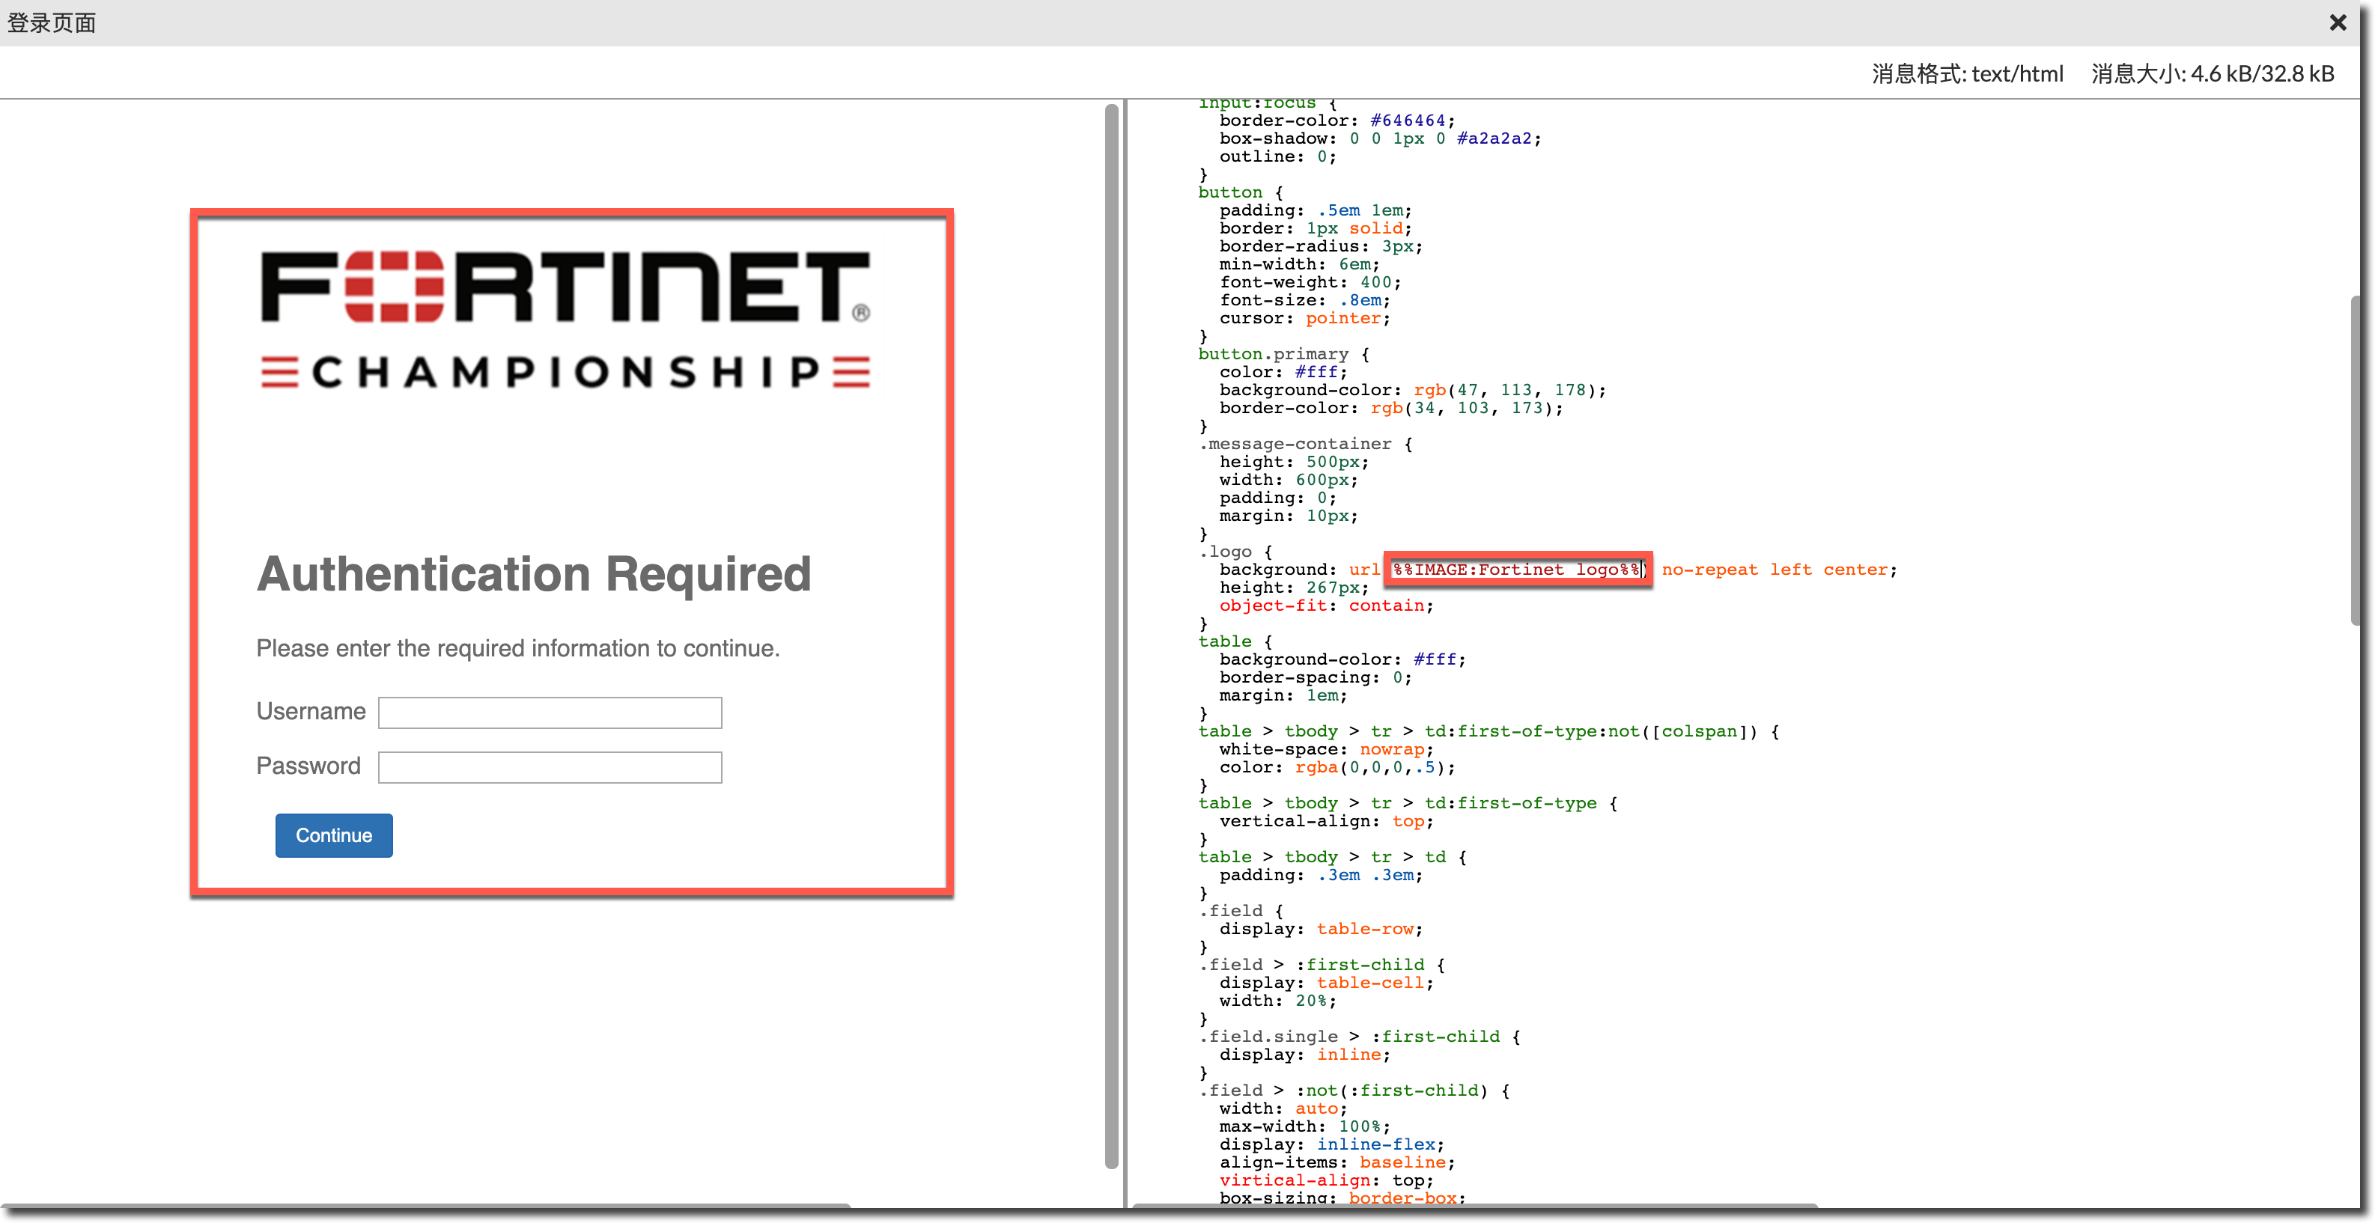Close the 登录页面 editor dialog

click(2338, 23)
